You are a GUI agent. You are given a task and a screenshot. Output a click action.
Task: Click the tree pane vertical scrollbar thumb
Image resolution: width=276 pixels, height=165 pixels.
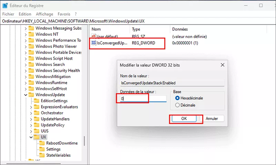coord(84,141)
